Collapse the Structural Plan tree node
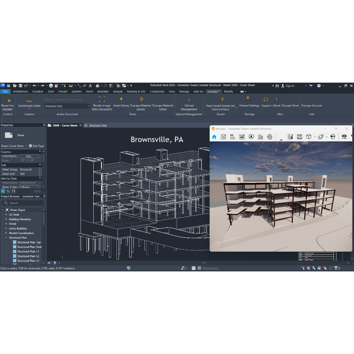This screenshot has width=354, height=354. point(6,238)
